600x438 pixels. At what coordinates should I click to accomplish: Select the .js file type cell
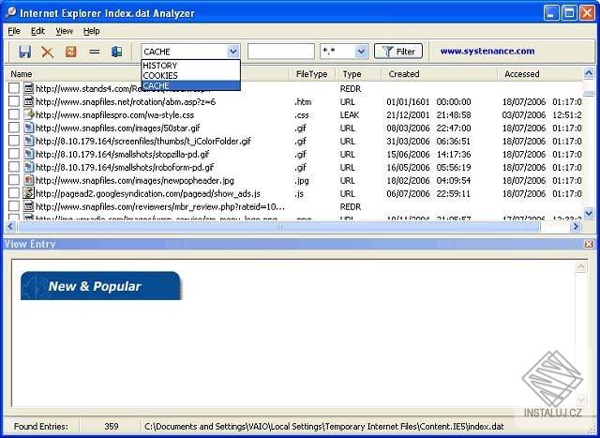tap(299, 194)
